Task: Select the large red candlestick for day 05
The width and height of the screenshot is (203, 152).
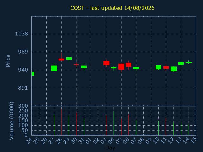Action: point(121,67)
